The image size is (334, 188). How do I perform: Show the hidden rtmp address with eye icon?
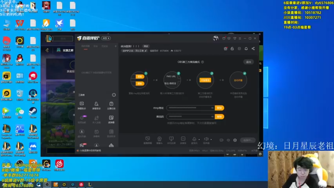pyautogui.click(x=212, y=108)
